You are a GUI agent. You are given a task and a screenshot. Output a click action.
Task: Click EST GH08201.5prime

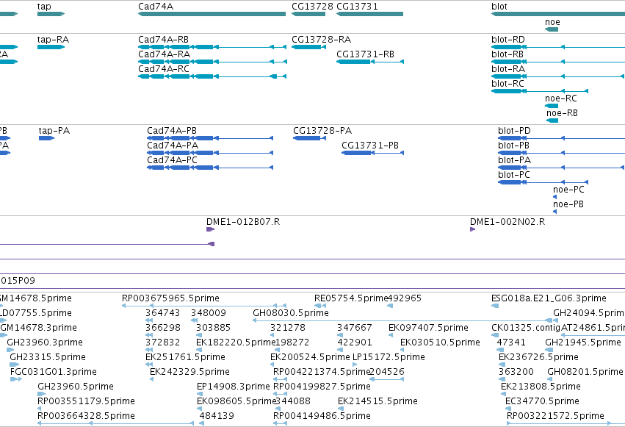click(x=585, y=372)
